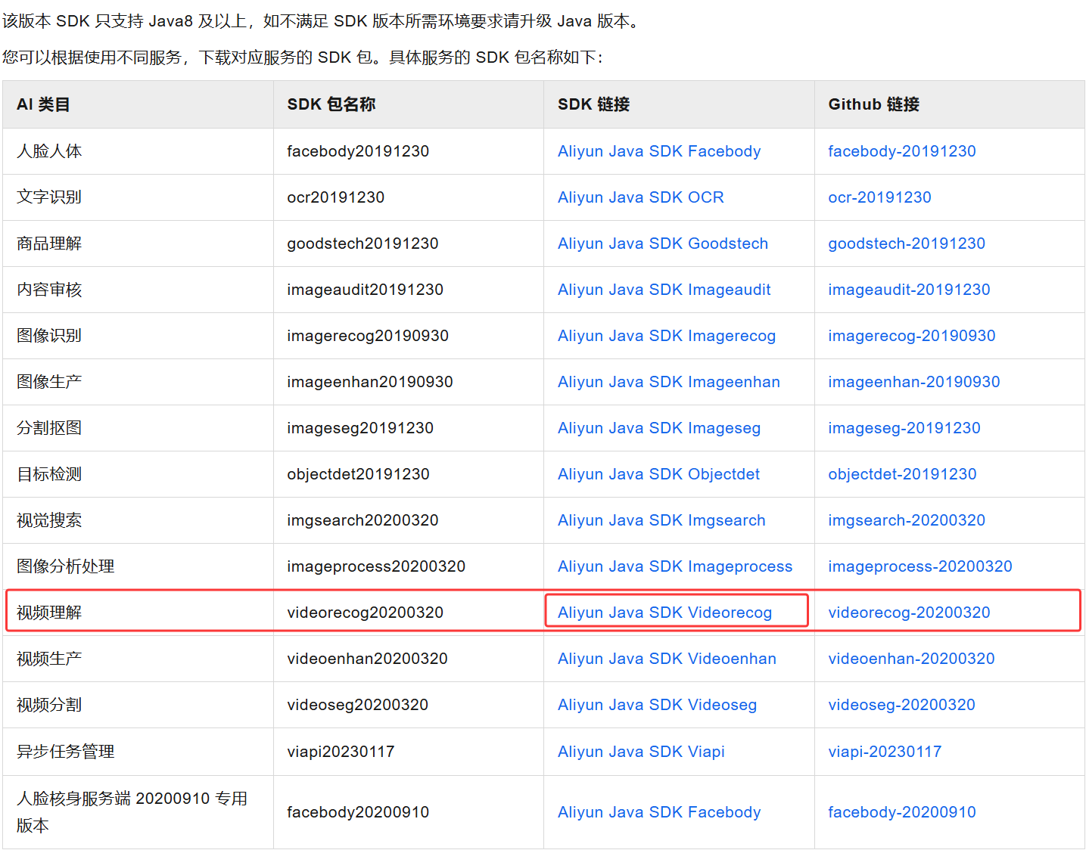Viewport: 1086px width, 850px height.
Task: Select the cell text imgsearch20200320
Action: point(363,520)
